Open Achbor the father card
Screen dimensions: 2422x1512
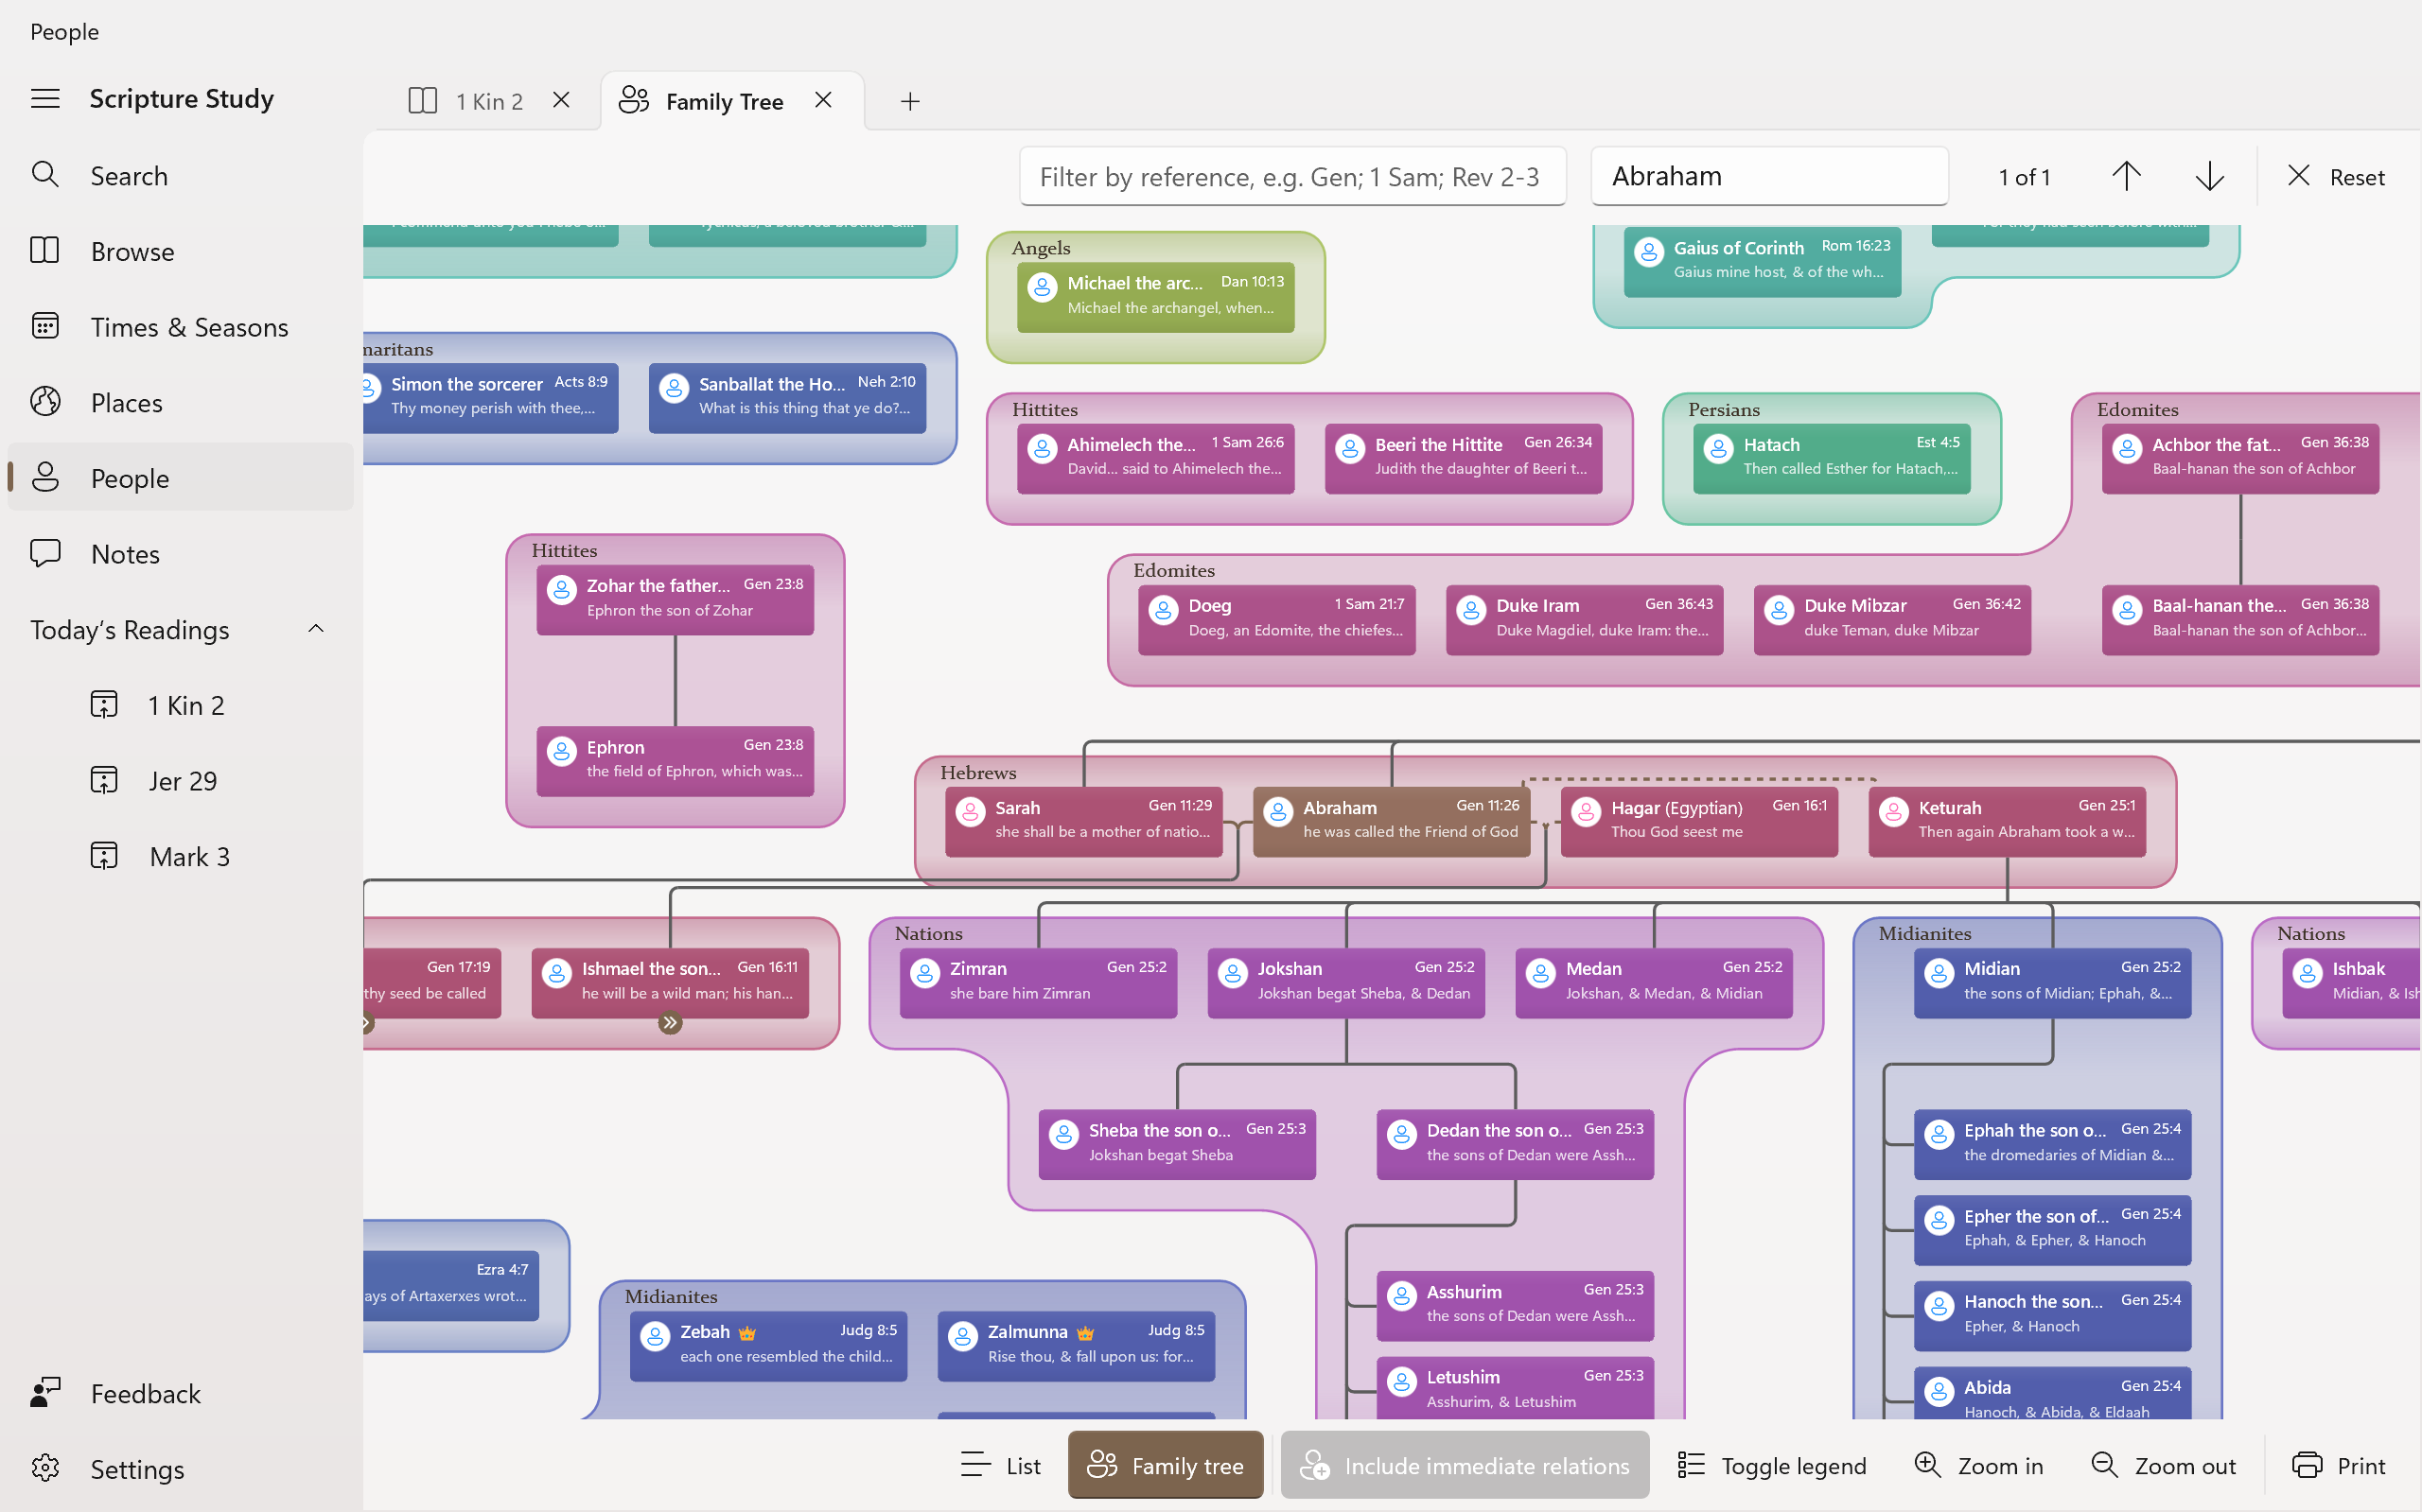point(2240,458)
